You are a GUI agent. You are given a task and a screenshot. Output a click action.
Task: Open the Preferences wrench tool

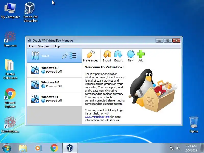[x=91, y=56]
